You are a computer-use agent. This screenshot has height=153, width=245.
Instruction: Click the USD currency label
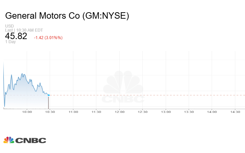[9, 26]
